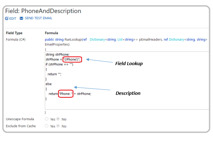The image size is (213, 141).
Task: Click the Field Type column header
Action: click(14, 33)
